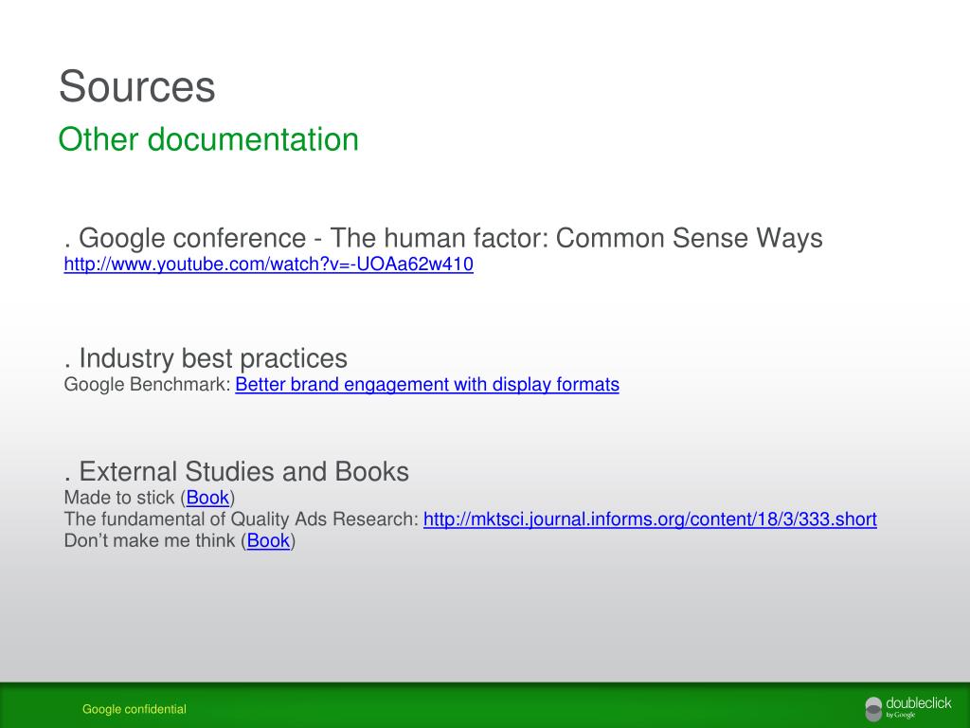Open the Don't make me think Book link

click(268, 540)
